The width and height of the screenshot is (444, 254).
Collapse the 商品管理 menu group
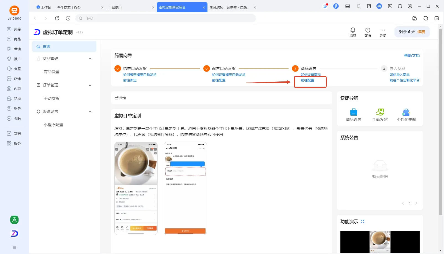coord(90,59)
